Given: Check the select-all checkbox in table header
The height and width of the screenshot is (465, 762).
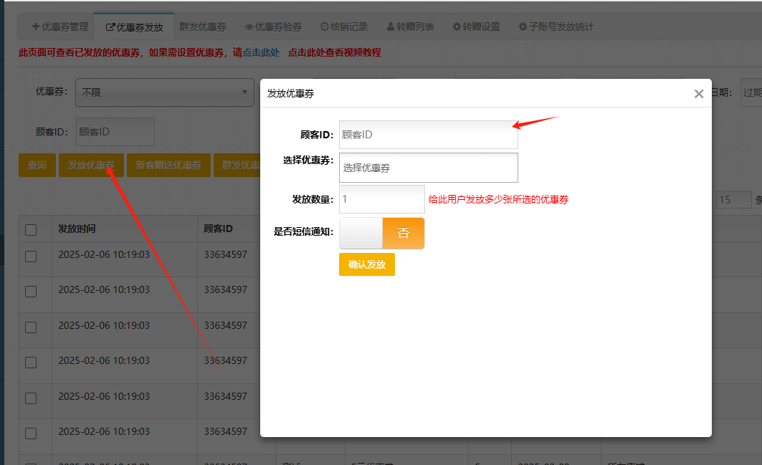Looking at the screenshot, I should 31,230.
